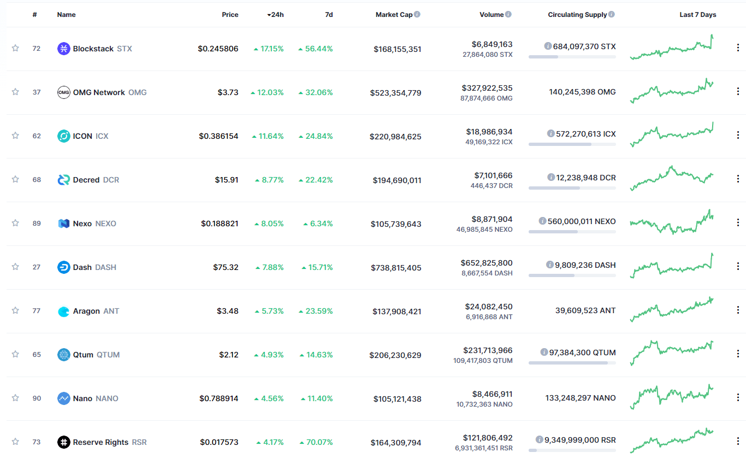Click the Dash coin logo

pyautogui.click(x=64, y=267)
